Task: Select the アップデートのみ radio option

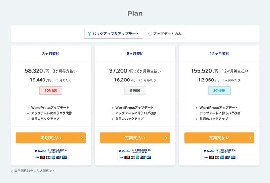Action: tap(165, 34)
